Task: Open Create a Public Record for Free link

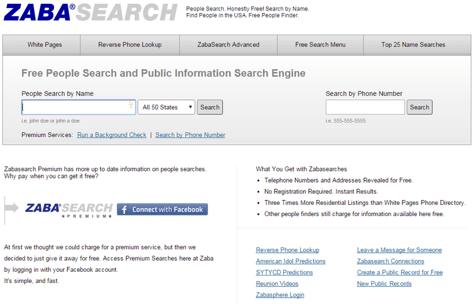Action: tap(400, 272)
